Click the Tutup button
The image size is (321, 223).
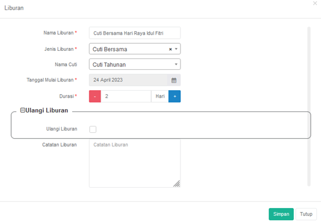pos(306,214)
